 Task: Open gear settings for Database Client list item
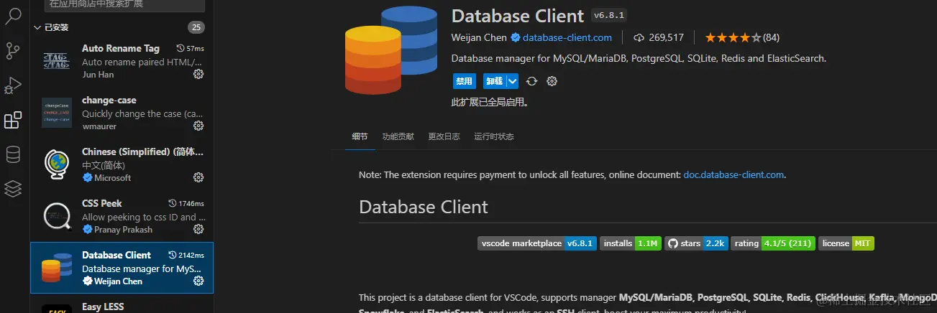(198, 281)
